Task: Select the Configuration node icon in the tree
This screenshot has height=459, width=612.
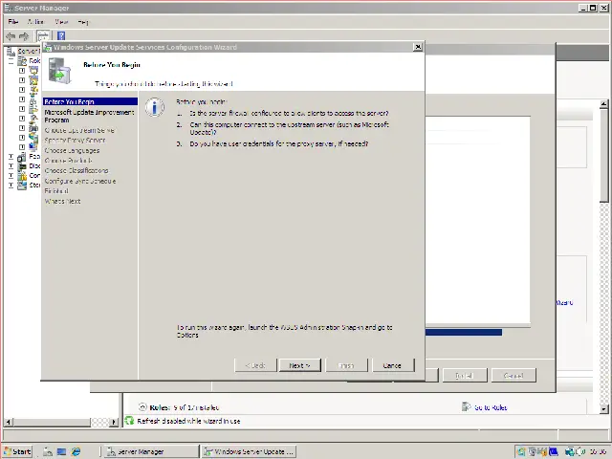Action: pos(22,176)
